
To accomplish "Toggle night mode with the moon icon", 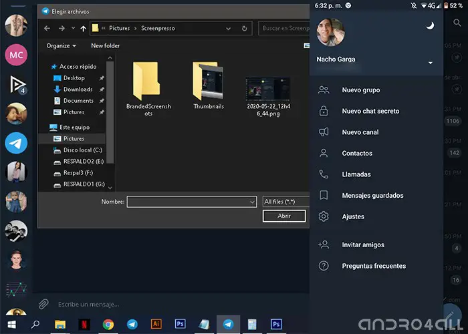I will pyautogui.click(x=430, y=25).
